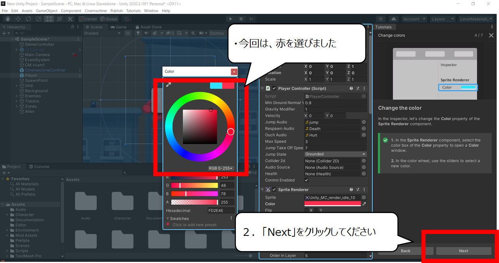Open the Hierarchy panel options menu
This screenshot has width=499, height=263.
click(x=78, y=27)
